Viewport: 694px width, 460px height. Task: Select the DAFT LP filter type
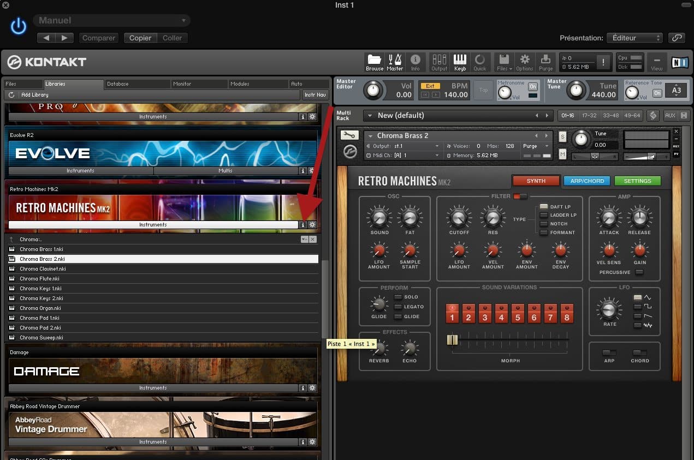544,207
